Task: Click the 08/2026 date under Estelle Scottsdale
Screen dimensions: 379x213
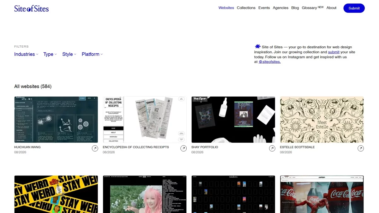Action: 286,152
